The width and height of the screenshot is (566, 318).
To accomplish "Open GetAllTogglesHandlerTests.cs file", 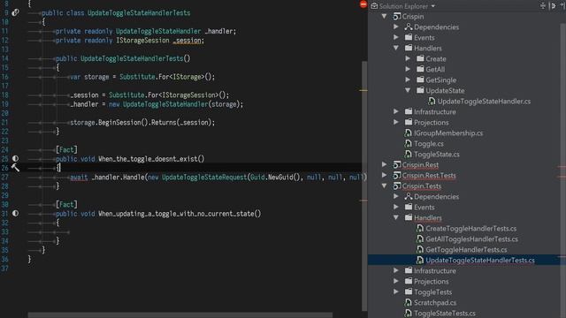I will [x=471, y=239].
